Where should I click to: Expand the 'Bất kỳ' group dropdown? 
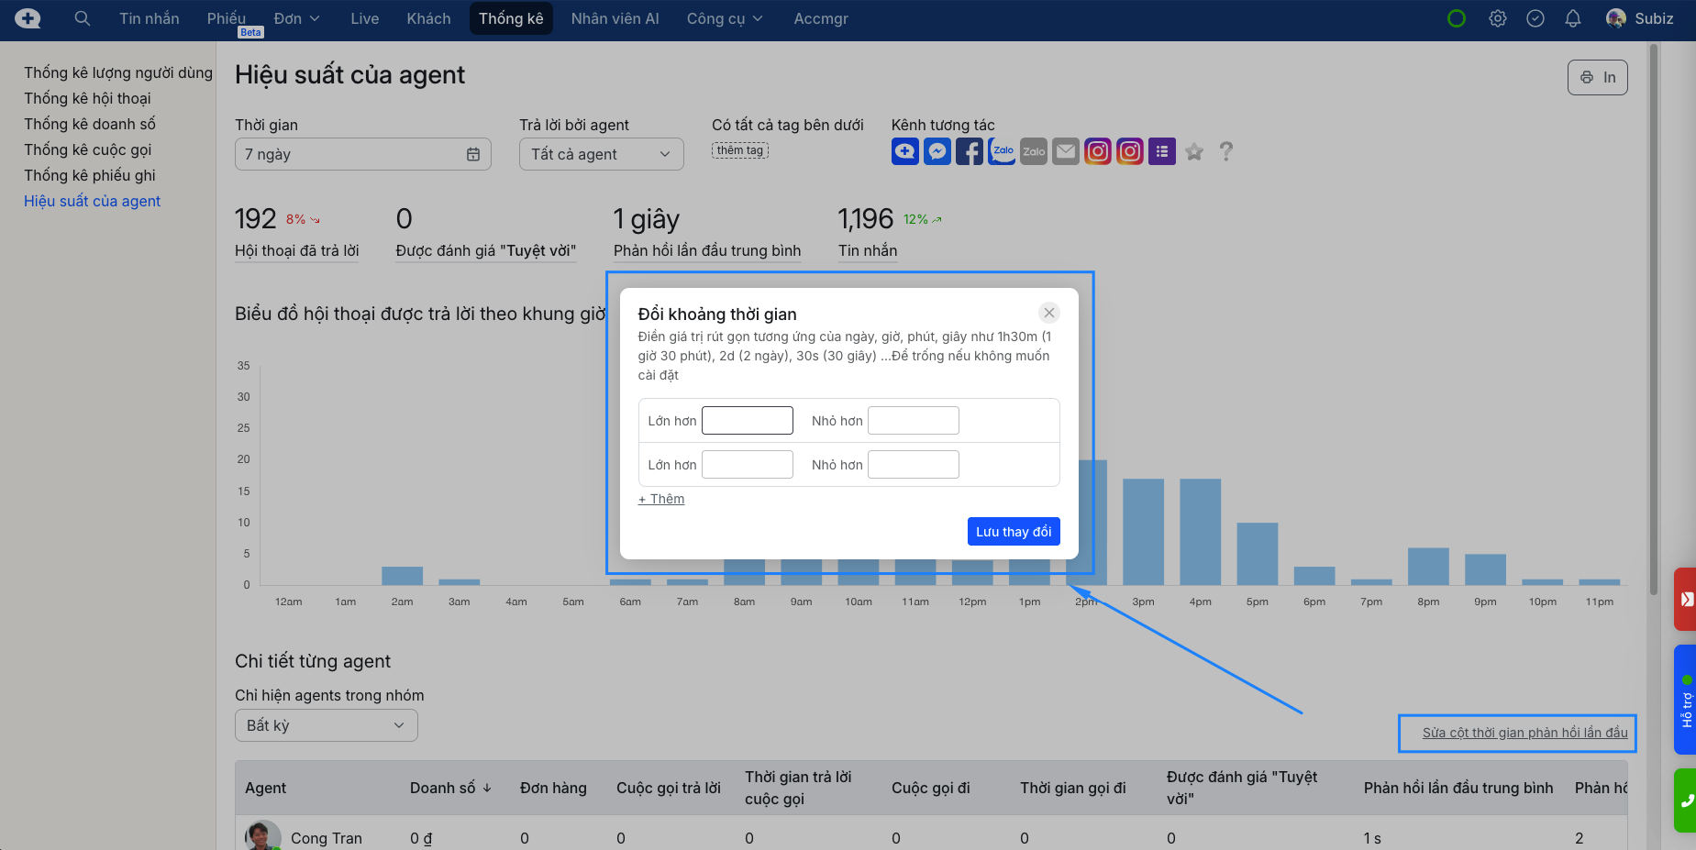pos(326,725)
